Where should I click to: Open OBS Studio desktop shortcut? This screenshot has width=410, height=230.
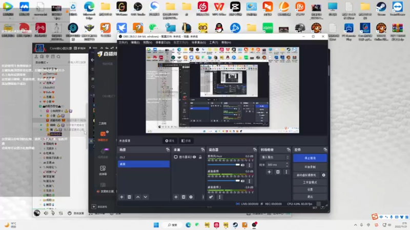138,9
